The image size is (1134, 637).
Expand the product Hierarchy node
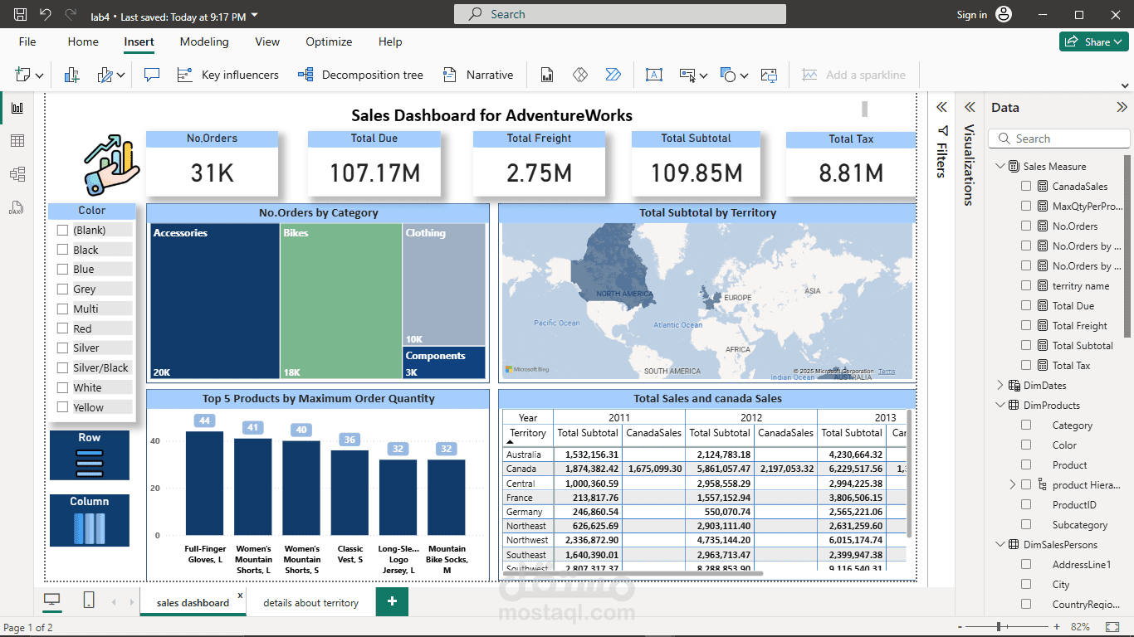tap(1012, 484)
